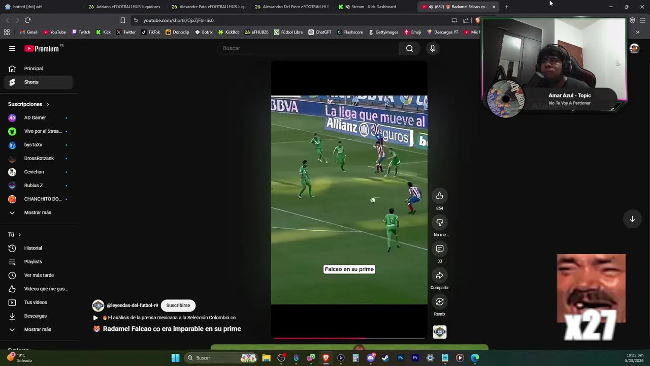Go to next short using down arrow
The image size is (650, 366).
pyautogui.click(x=632, y=219)
